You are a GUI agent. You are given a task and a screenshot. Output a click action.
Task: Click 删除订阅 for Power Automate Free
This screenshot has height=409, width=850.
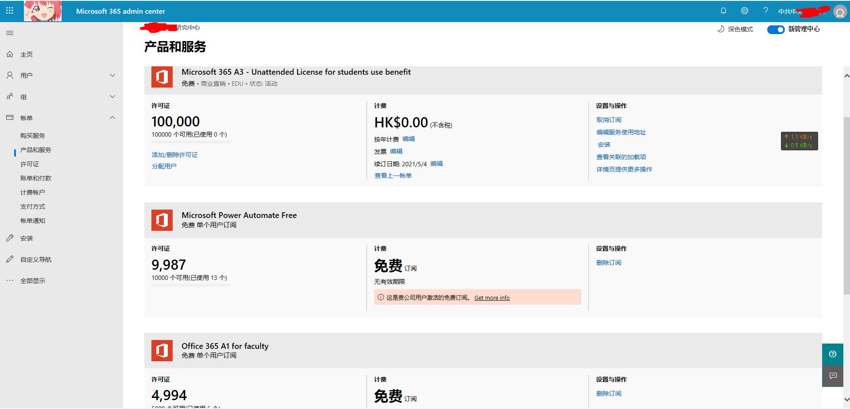609,263
